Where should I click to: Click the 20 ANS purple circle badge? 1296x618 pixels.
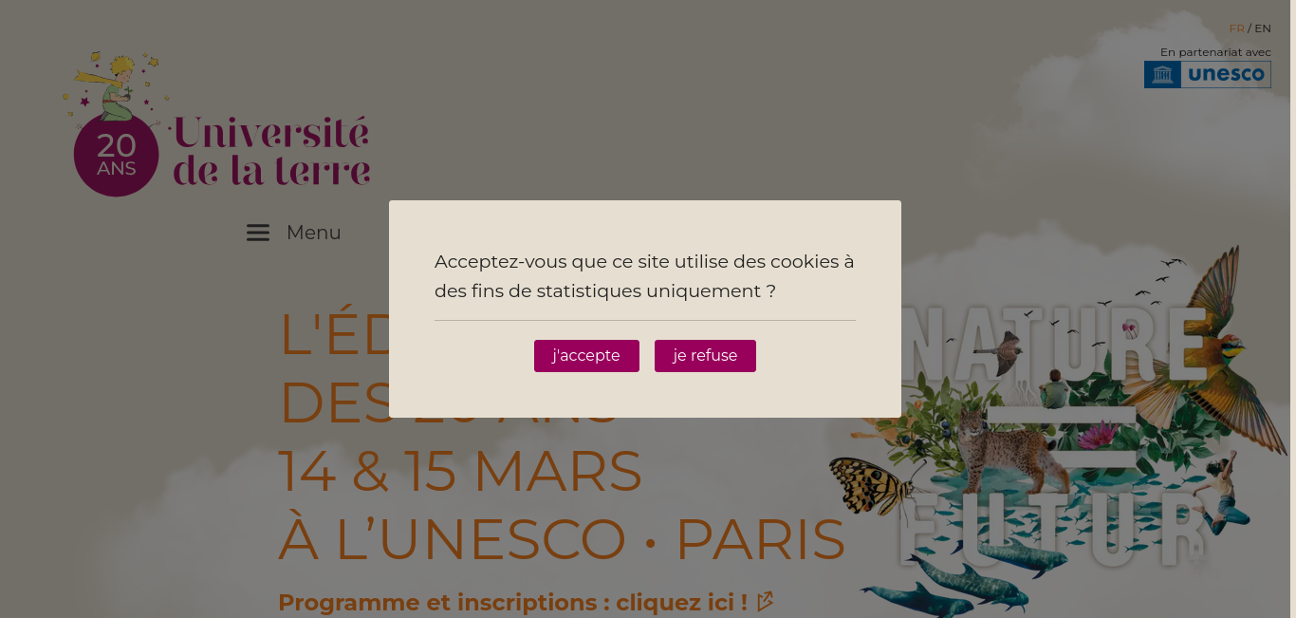click(x=116, y=155)
